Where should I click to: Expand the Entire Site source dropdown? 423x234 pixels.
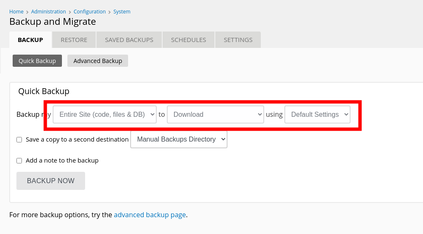pos(104,114)
